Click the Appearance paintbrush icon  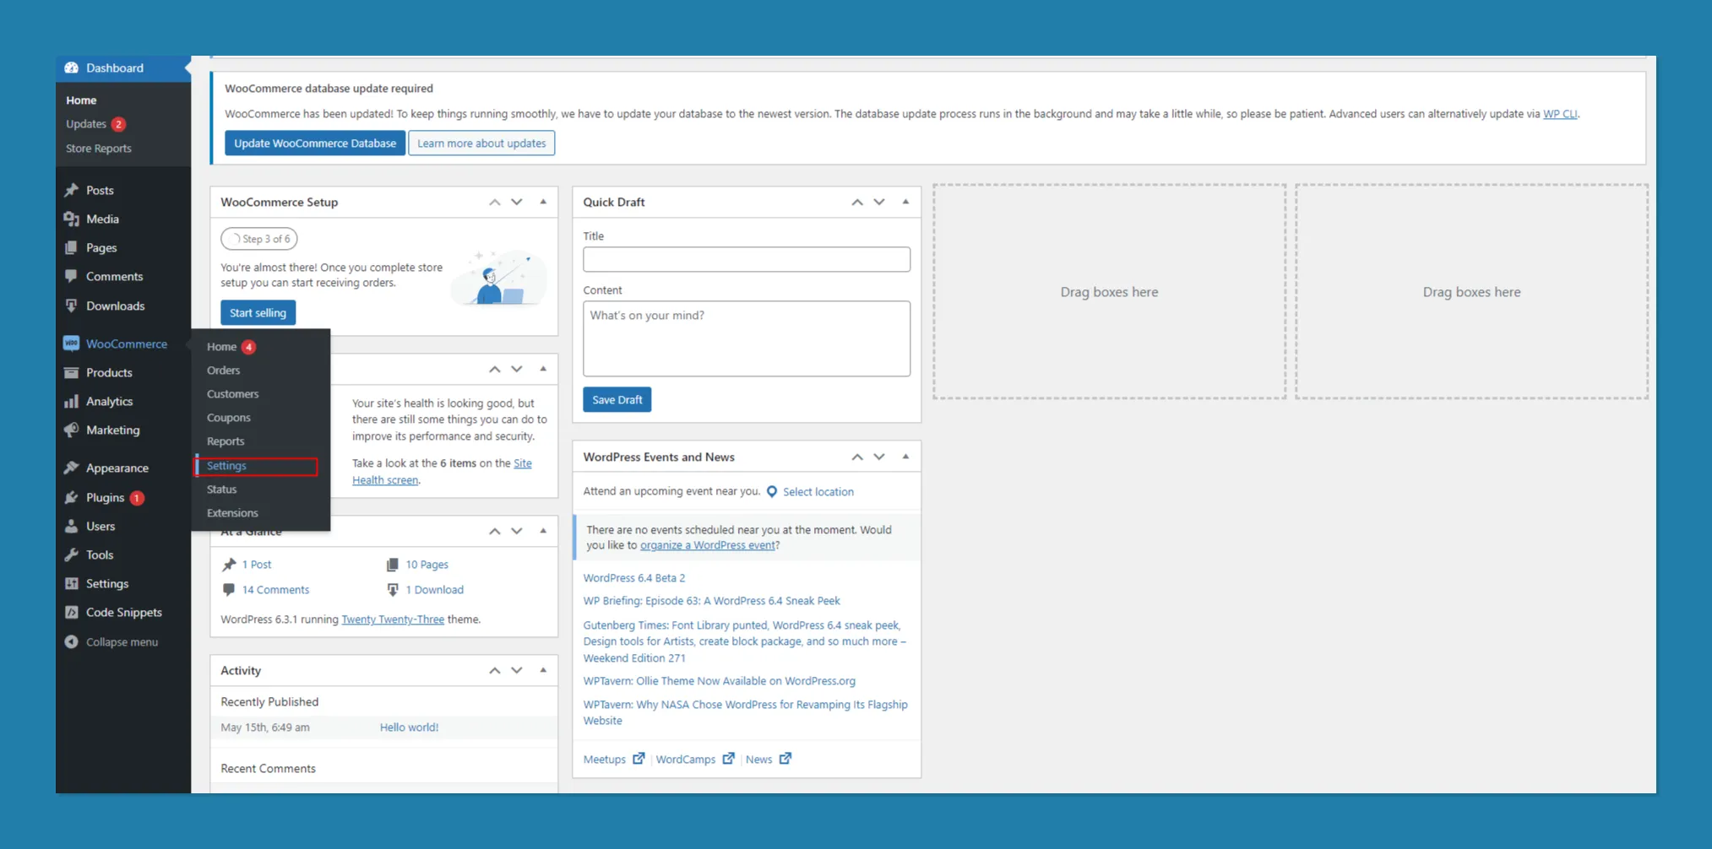point(72,468)
